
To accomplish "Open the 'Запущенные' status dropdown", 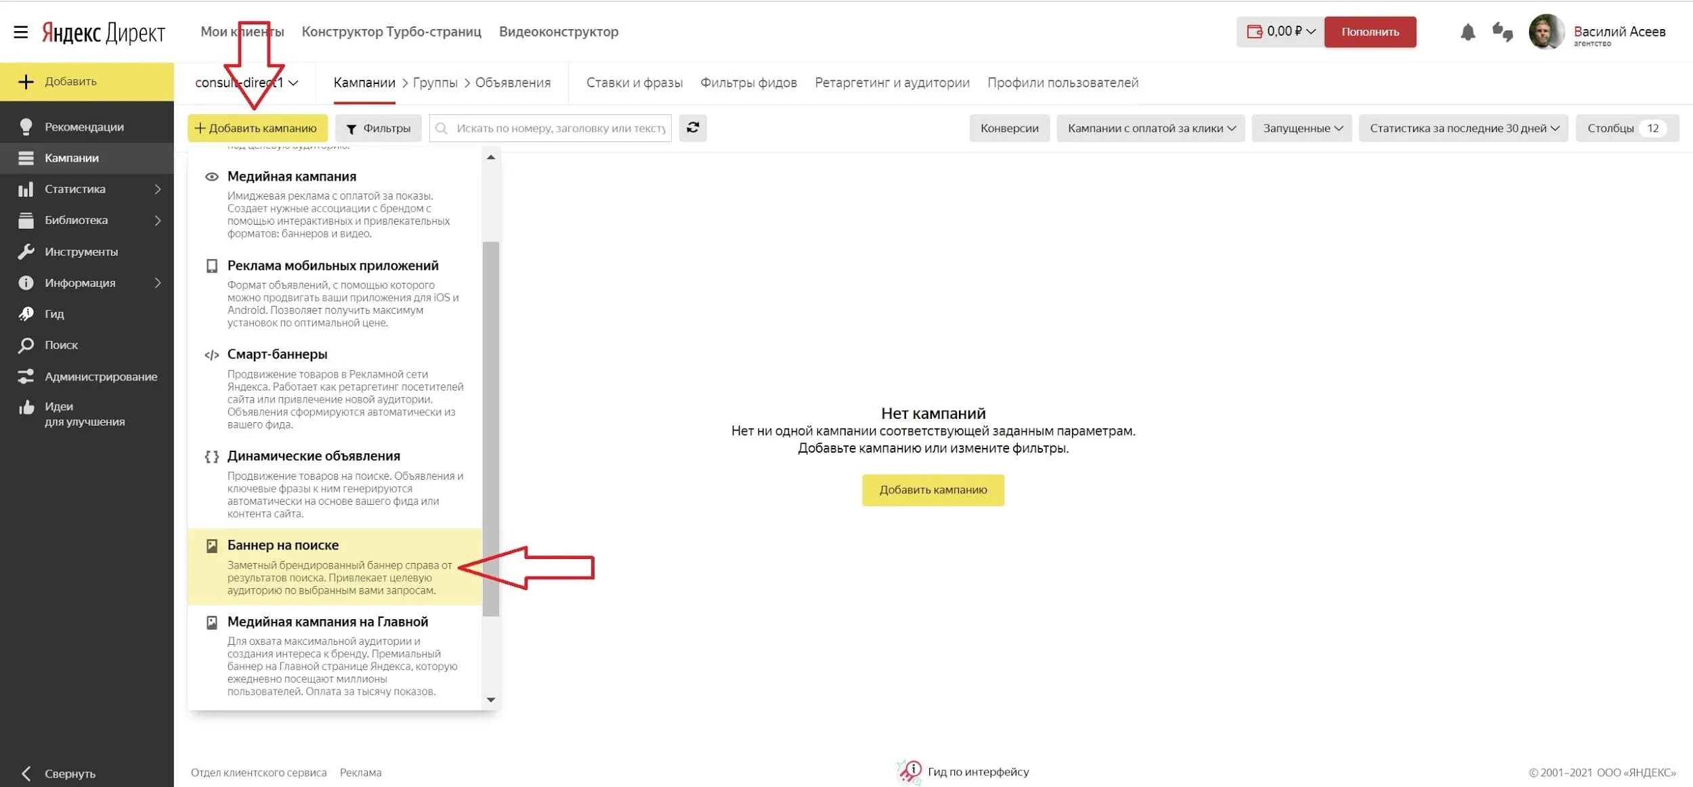I will [1302, 129].
